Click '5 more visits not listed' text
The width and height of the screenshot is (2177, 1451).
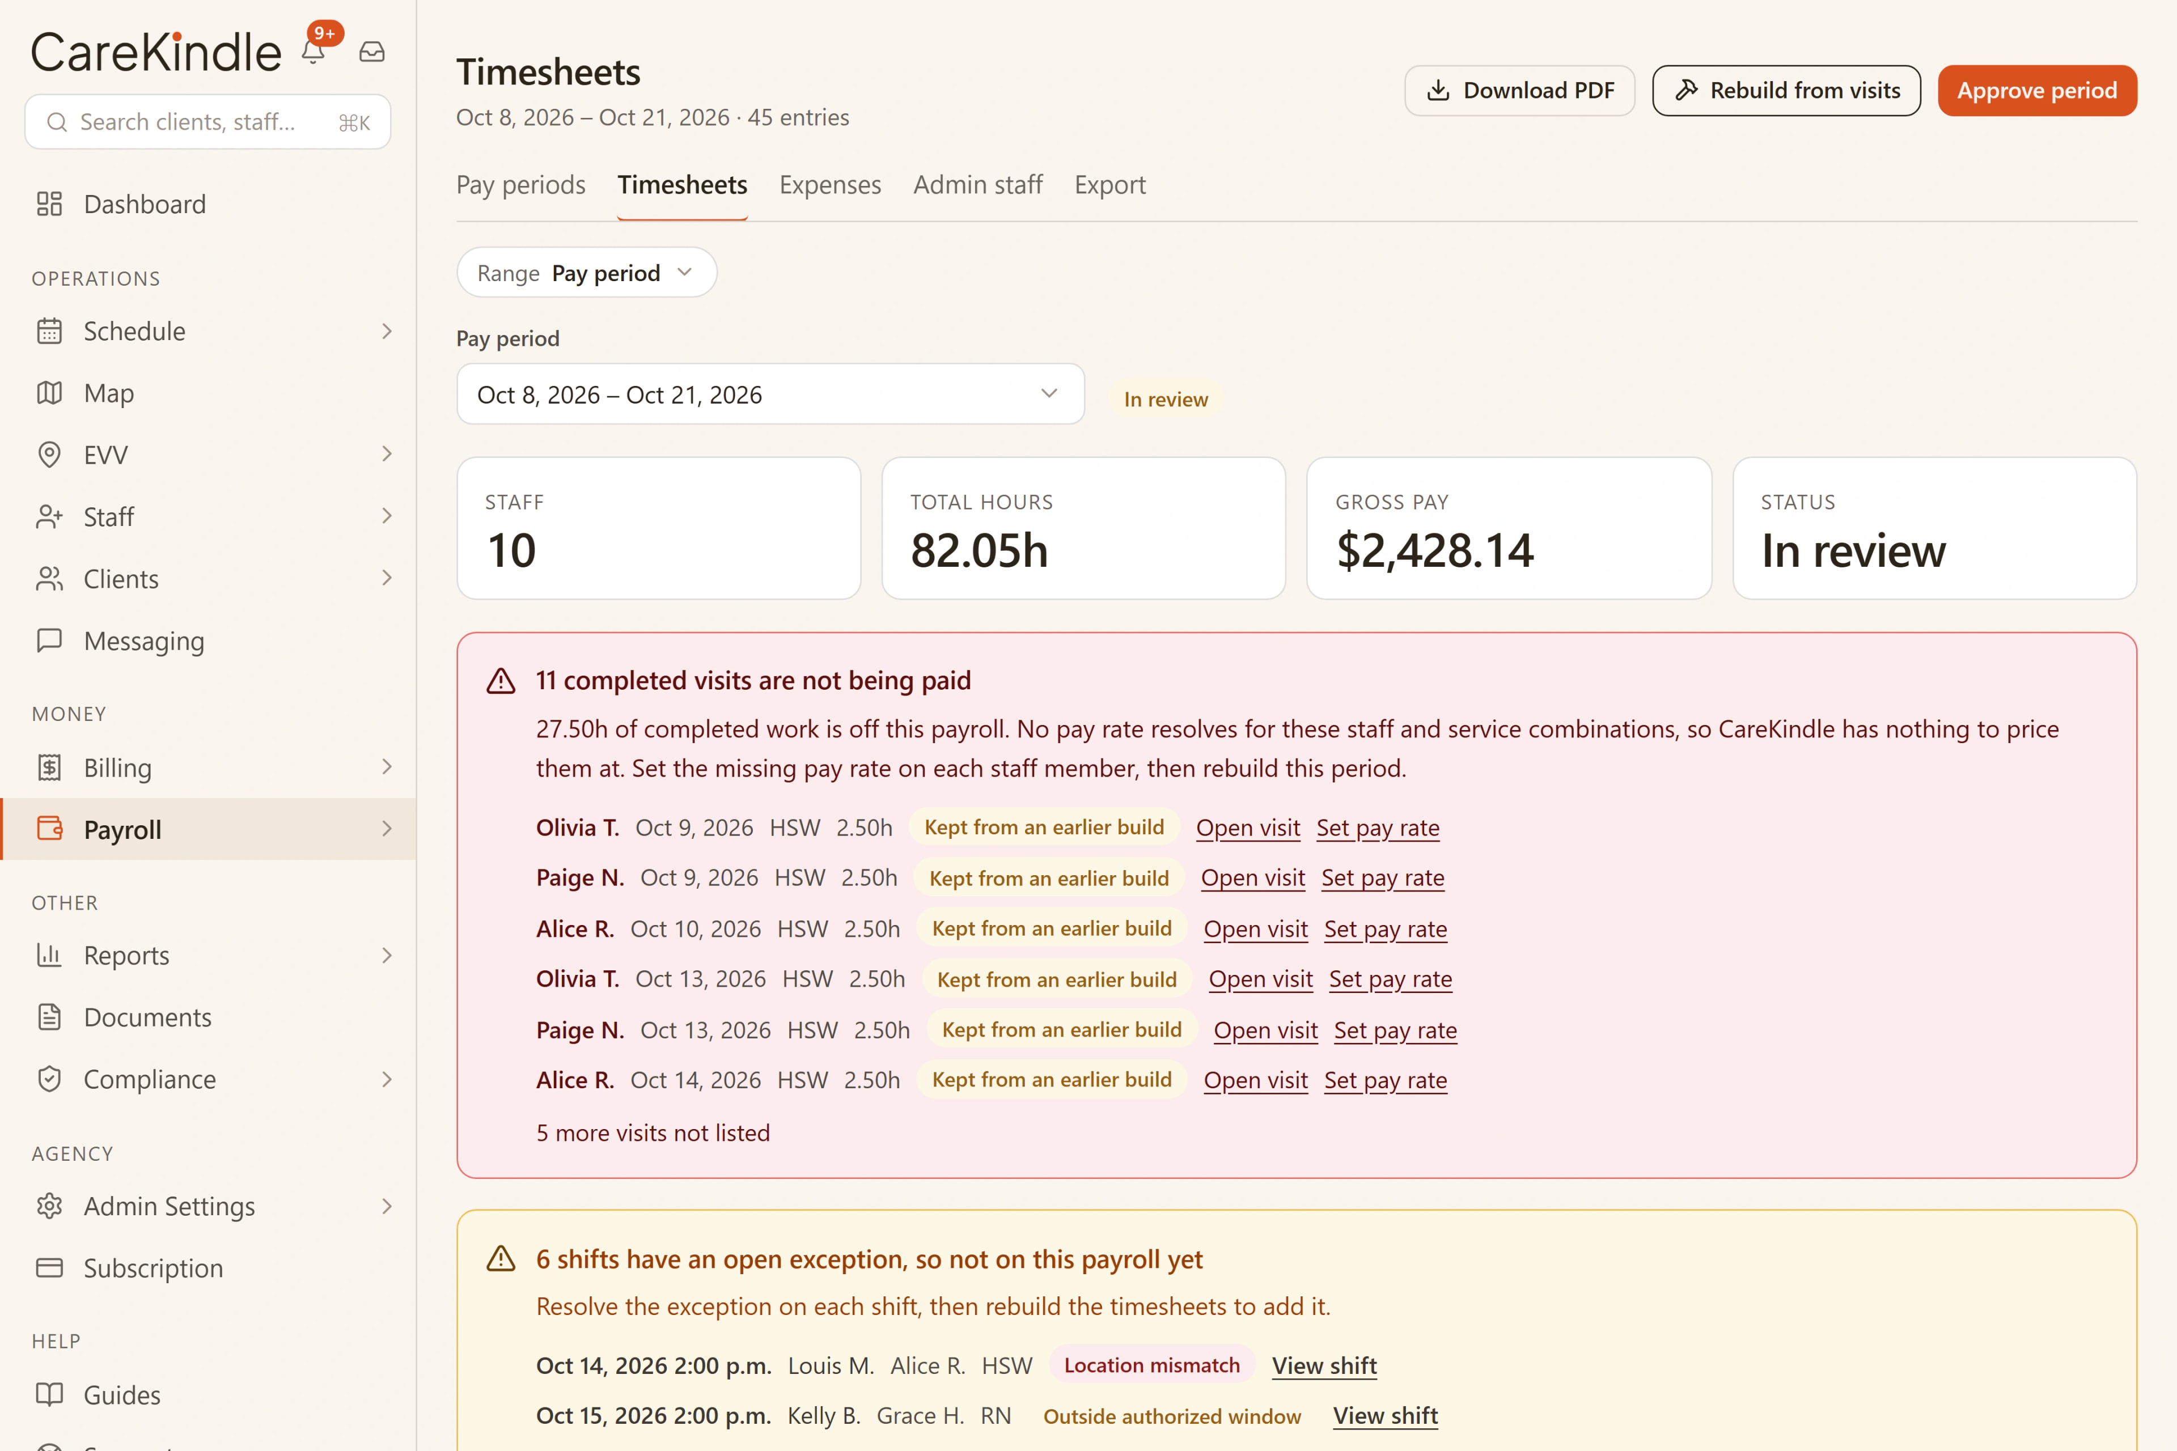[x=653, y=1132]
